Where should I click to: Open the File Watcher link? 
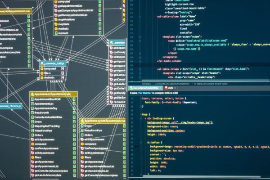[x=145, y=93]
